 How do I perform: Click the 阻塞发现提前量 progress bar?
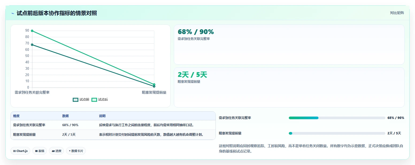pos(337,133)
